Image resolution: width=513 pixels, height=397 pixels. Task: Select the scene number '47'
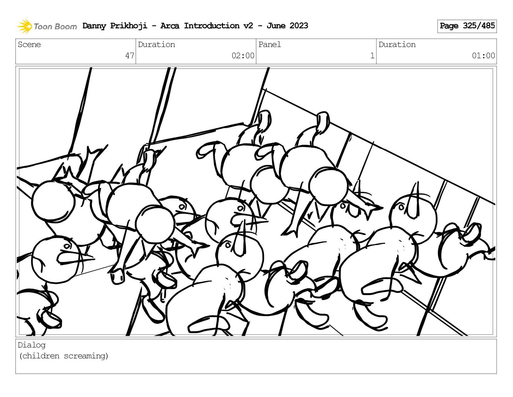[130, 56]
